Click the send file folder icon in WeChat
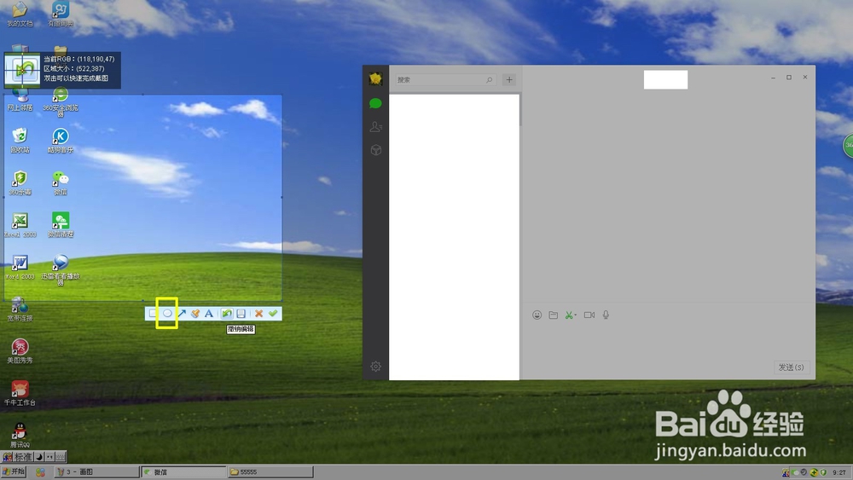 click(x=554, y=315)
